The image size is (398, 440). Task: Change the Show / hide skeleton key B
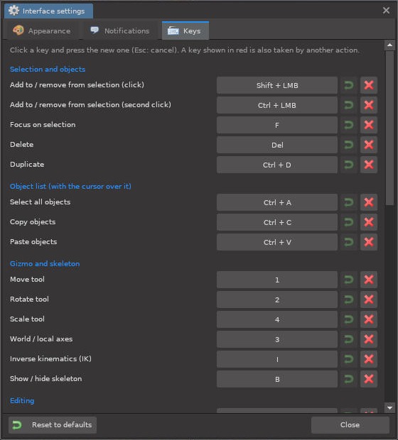point(277,380)
